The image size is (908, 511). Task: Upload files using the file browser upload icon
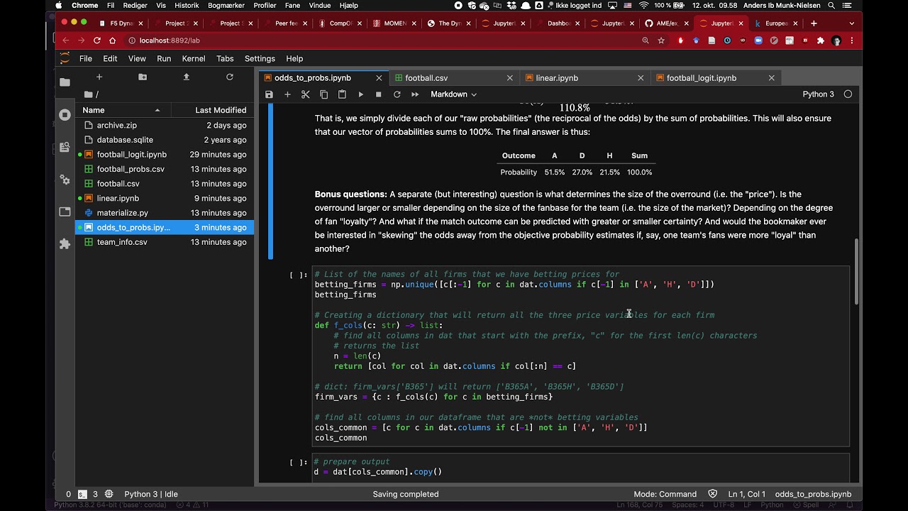tap(187, 77)
